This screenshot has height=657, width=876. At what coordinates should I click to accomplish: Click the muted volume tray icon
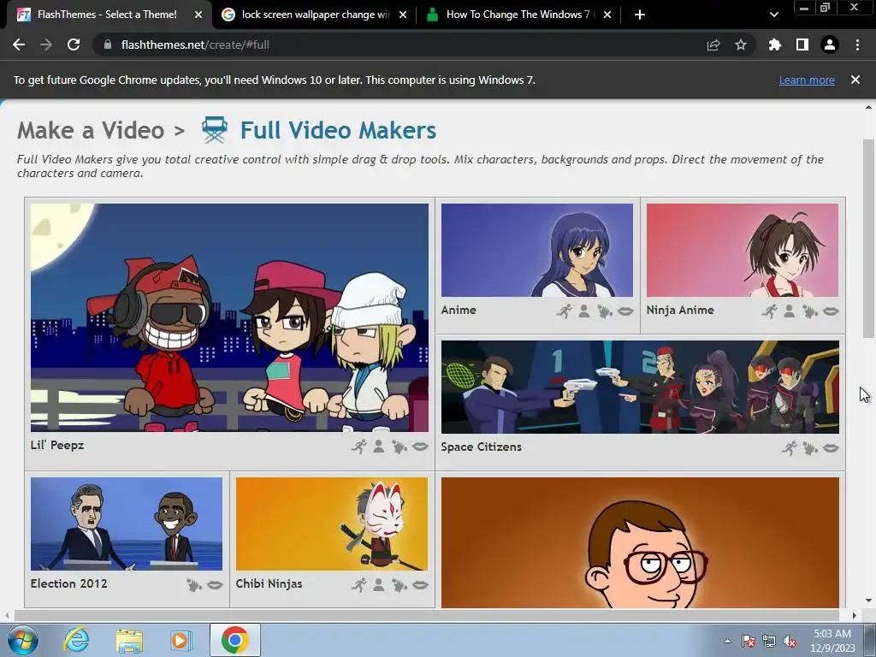click(x=790, y=641)
